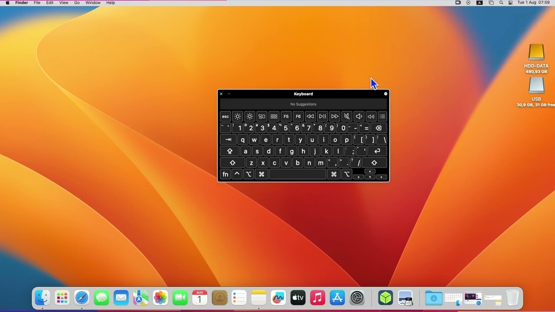Open the Finder menu

tap(22, 3)
